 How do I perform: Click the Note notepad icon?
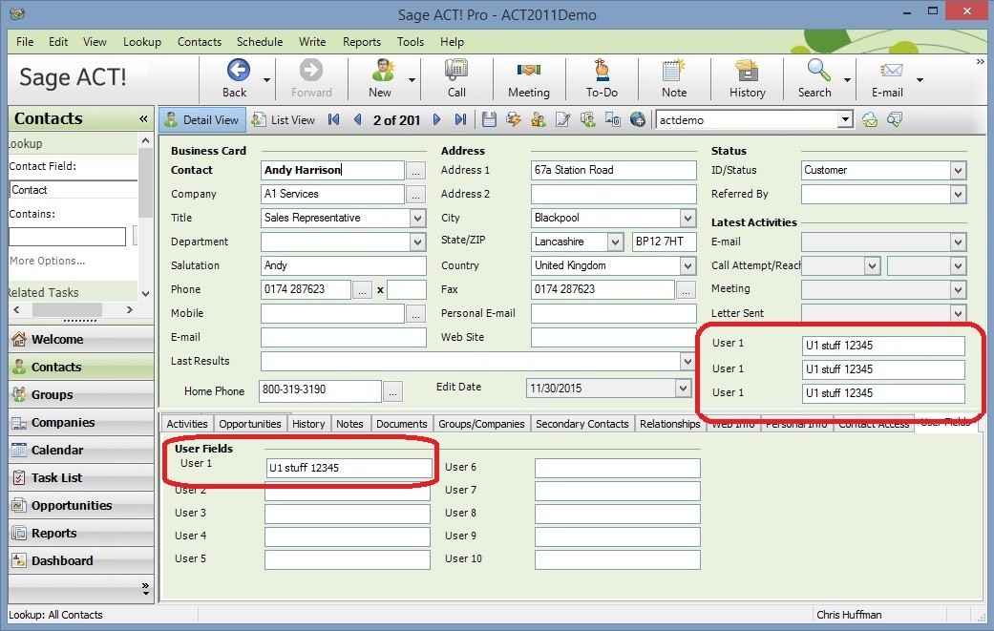tap(673, 71)
